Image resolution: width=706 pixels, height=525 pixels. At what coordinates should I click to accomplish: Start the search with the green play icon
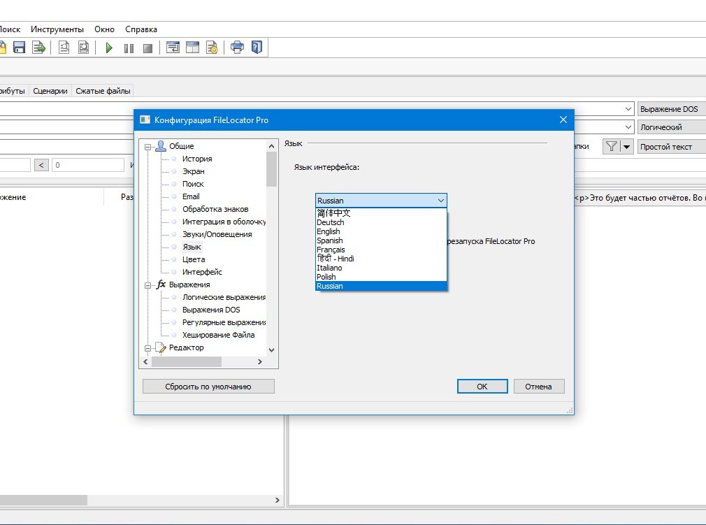(109, 48)
